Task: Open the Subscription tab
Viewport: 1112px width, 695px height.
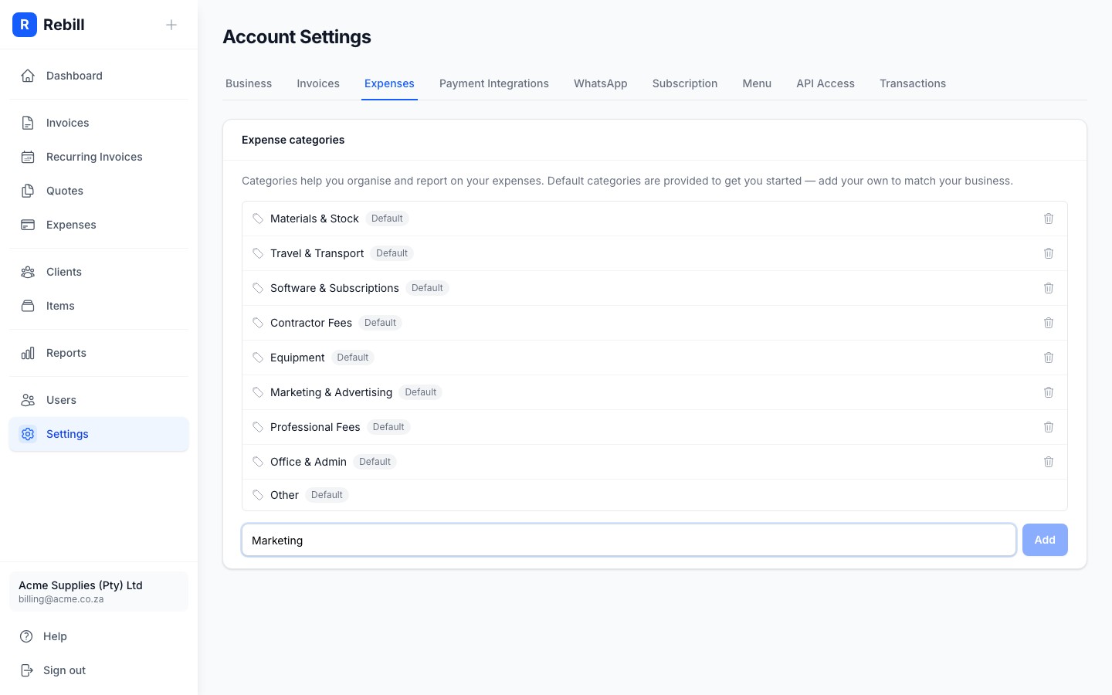Action: point(684,83)
